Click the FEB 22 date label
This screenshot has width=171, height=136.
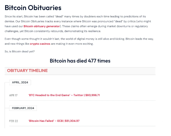[x=13, y=121]
